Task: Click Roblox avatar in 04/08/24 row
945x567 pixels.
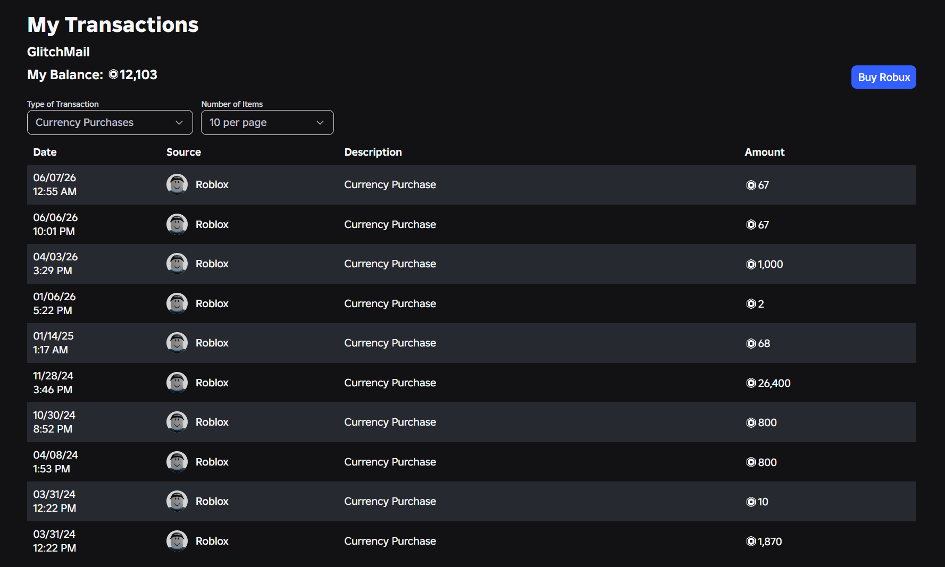Action: (x=177, y=462)
